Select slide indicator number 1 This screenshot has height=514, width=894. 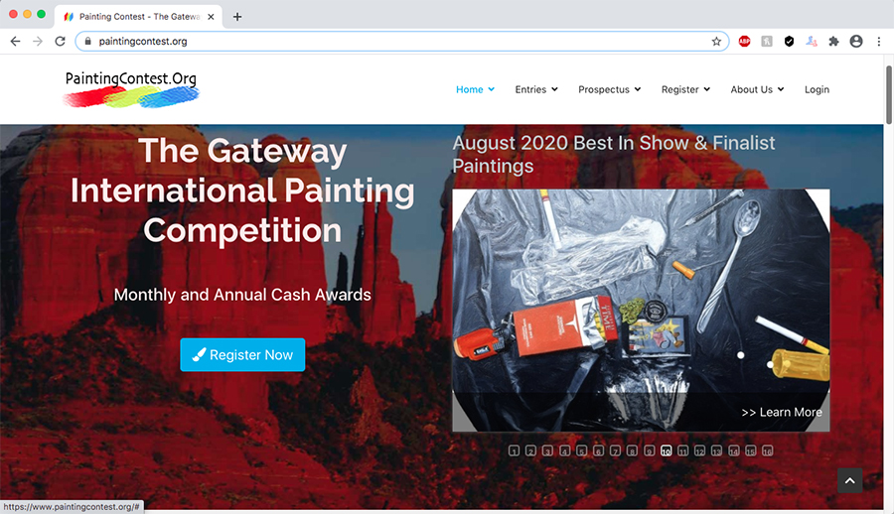(x=514, y=450)
